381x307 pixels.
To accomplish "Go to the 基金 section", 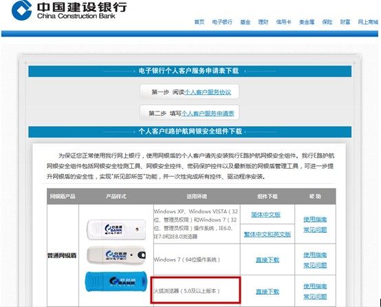I will tap(245, 22).
